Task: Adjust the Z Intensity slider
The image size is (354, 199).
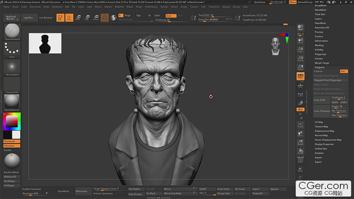Action: (171, 20)
